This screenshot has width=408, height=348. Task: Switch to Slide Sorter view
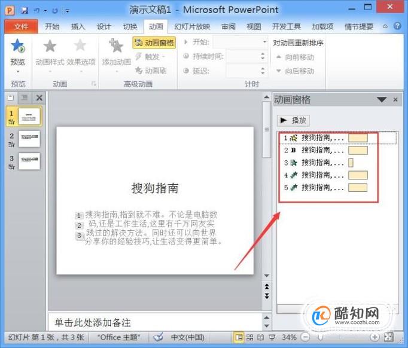[250, 337]
